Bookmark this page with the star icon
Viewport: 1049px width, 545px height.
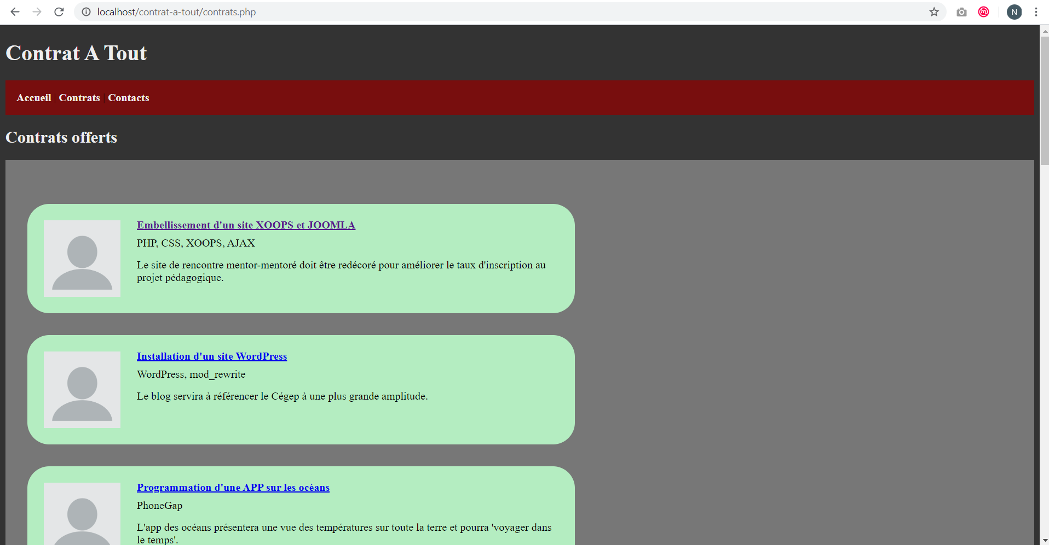point(934,12)
